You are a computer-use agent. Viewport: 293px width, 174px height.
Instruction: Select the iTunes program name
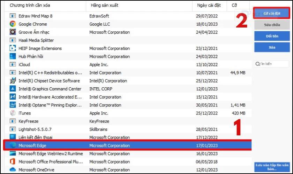click(x=24, y=113)
